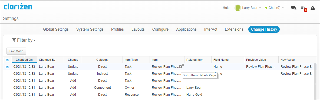Click the Item Type column header
The width and height of the screenshot is (320, 100).
136,60
